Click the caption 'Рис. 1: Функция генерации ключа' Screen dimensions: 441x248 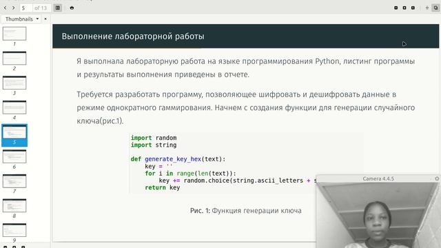click(246, 211)
